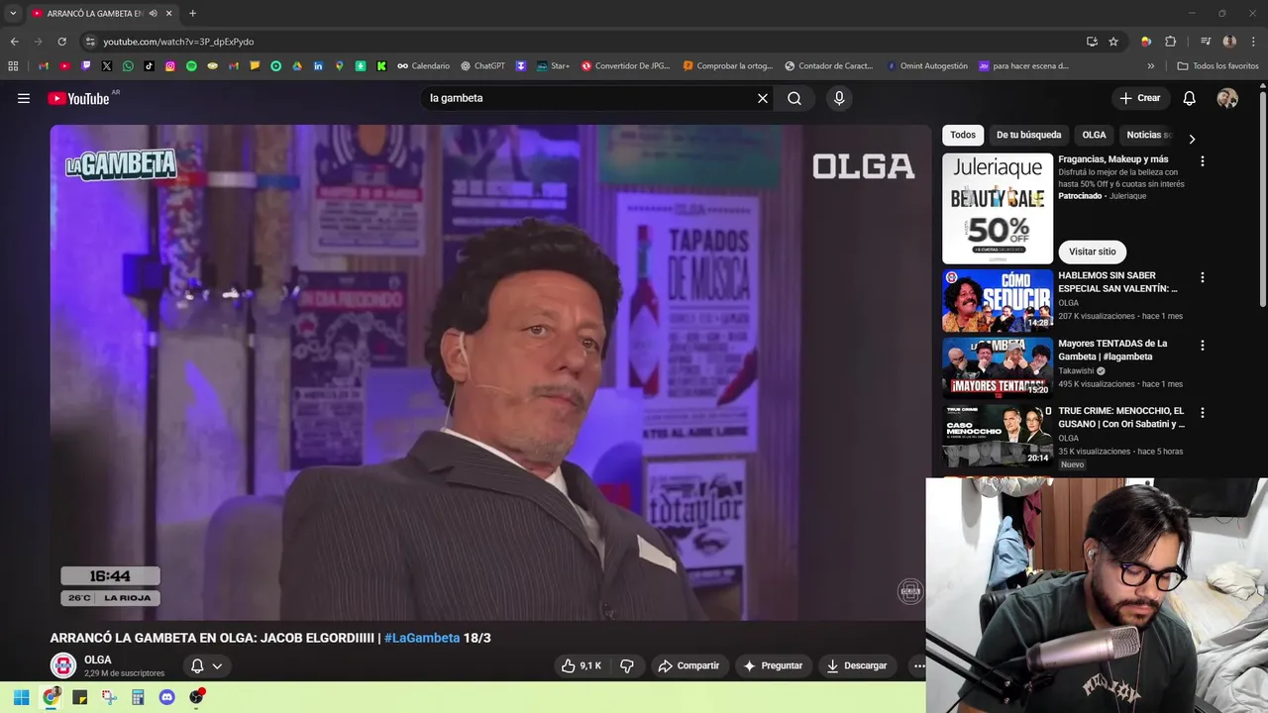Select the De tu búsqueda chip
The image size is (1268, 713).
tap(1028, 135)
